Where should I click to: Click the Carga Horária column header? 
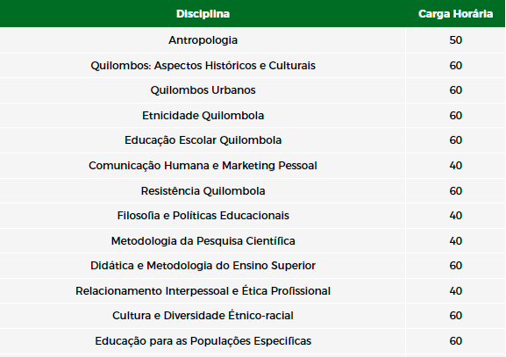[x=455, y=14]
